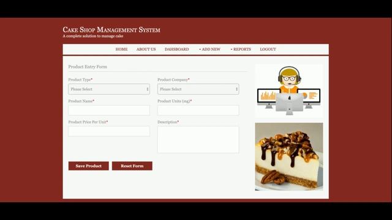The image size is (392, 220).
Task: Click the Reset Form button
Action: click(x=132, y=166)
